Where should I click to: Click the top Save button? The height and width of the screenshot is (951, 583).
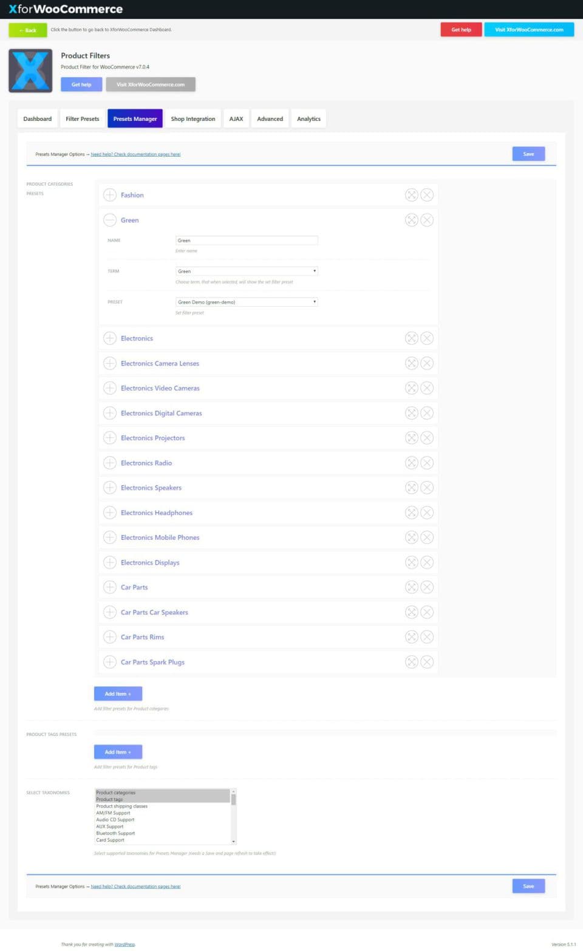tap(528, 154)
